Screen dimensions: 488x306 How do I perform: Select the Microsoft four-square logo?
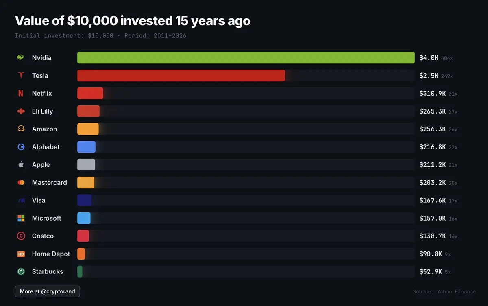click(21, 218)
